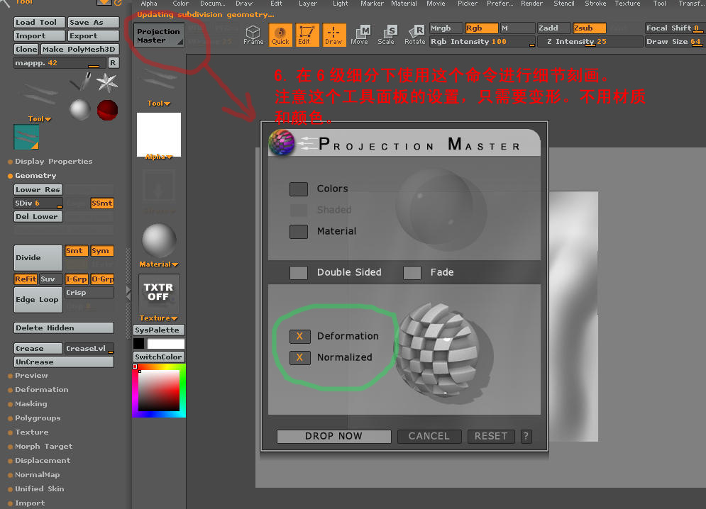The height and width of the screenshot is (509, 706).
Task: Open the Alpha menu
Action: pos(149,4)
